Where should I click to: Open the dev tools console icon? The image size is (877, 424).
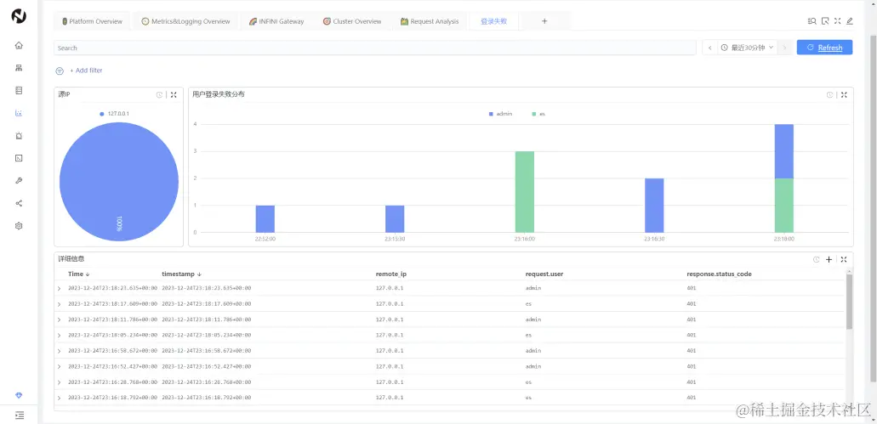pos(19,158)
